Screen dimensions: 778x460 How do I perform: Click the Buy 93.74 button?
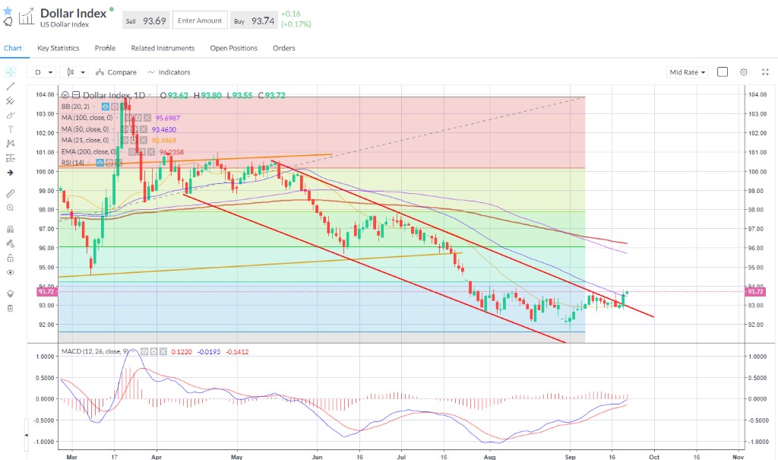click(x=254, y=21)
